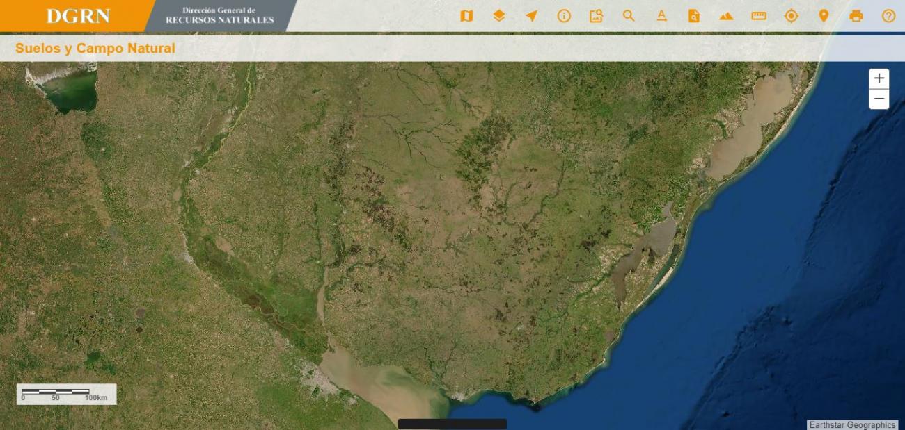The height and width of the screenshot is (430, 905).
Task: Open the search magnifier tool
Action: point(629,15)
